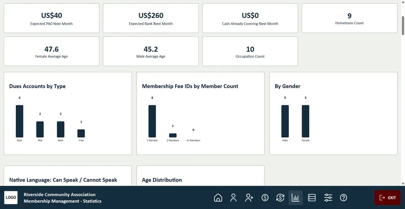Open the recurring payment sync icon
Viewport: 405px width, 209px height.
coord(280,198)
